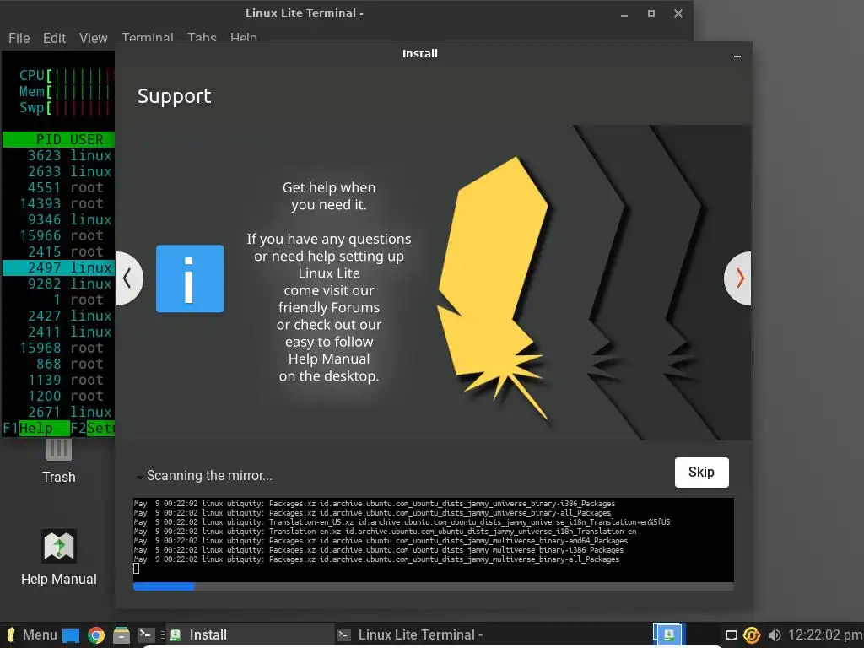The image size is (864, 648).
Task: Open the File menu in Terminal
Action: (19, 38)
